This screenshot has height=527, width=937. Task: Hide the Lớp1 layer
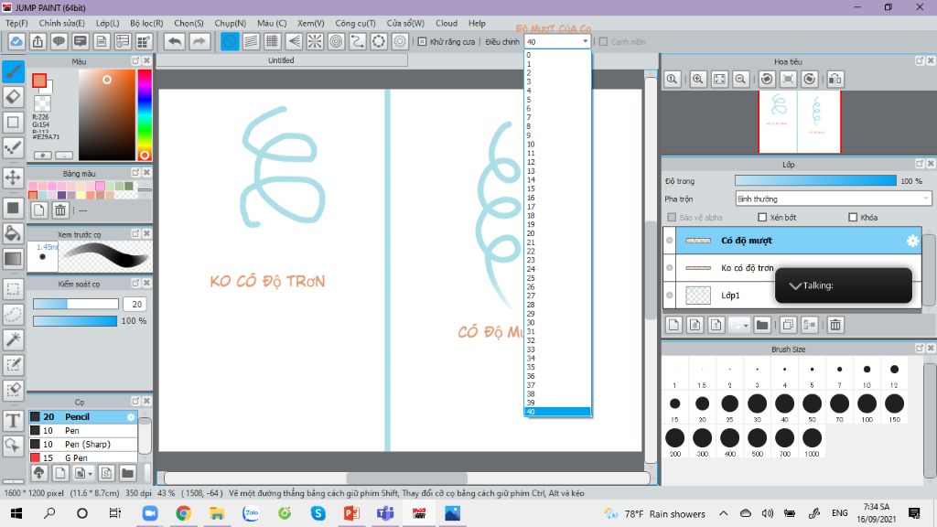coord(669,296)
